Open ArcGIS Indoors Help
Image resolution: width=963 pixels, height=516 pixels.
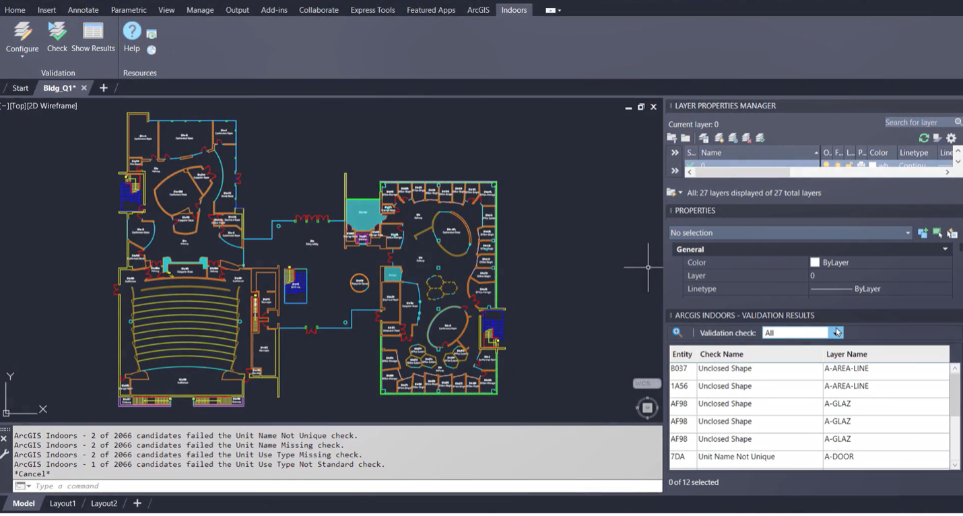pyautogui.click(x=132, y=35)
